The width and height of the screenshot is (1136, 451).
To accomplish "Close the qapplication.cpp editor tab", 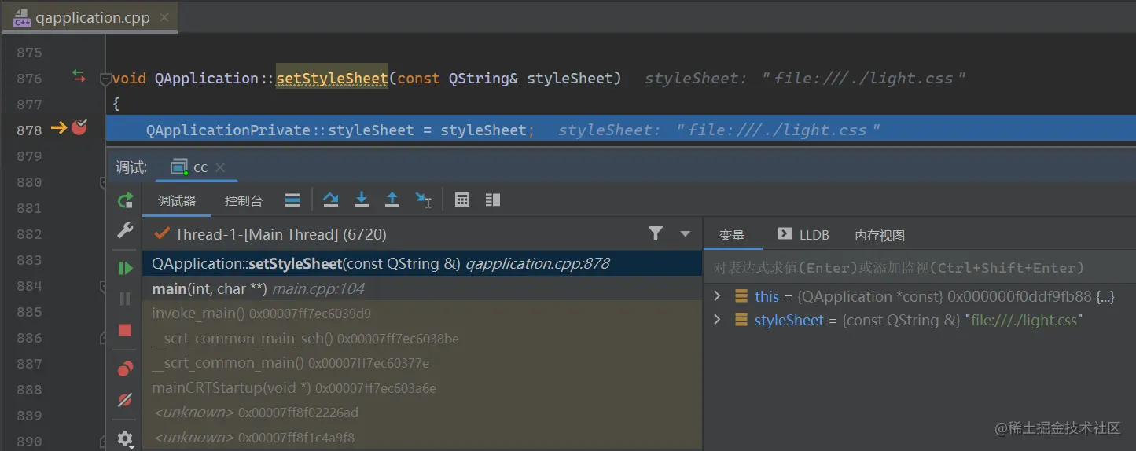I will (x=164, y=17).
